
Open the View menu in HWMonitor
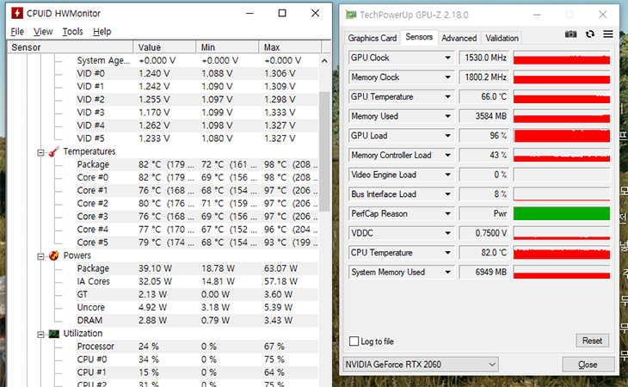click(43, 32)
